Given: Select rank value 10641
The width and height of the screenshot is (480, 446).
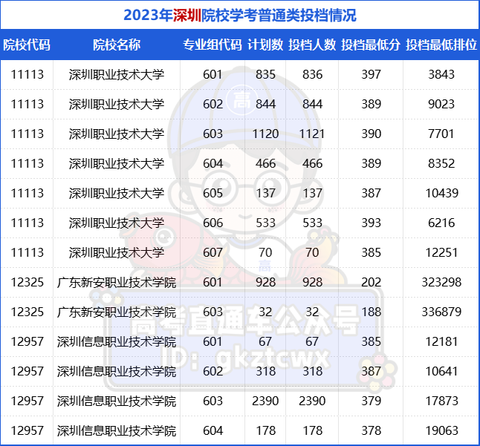Looking at the screenshot, I should pos(442,371).
